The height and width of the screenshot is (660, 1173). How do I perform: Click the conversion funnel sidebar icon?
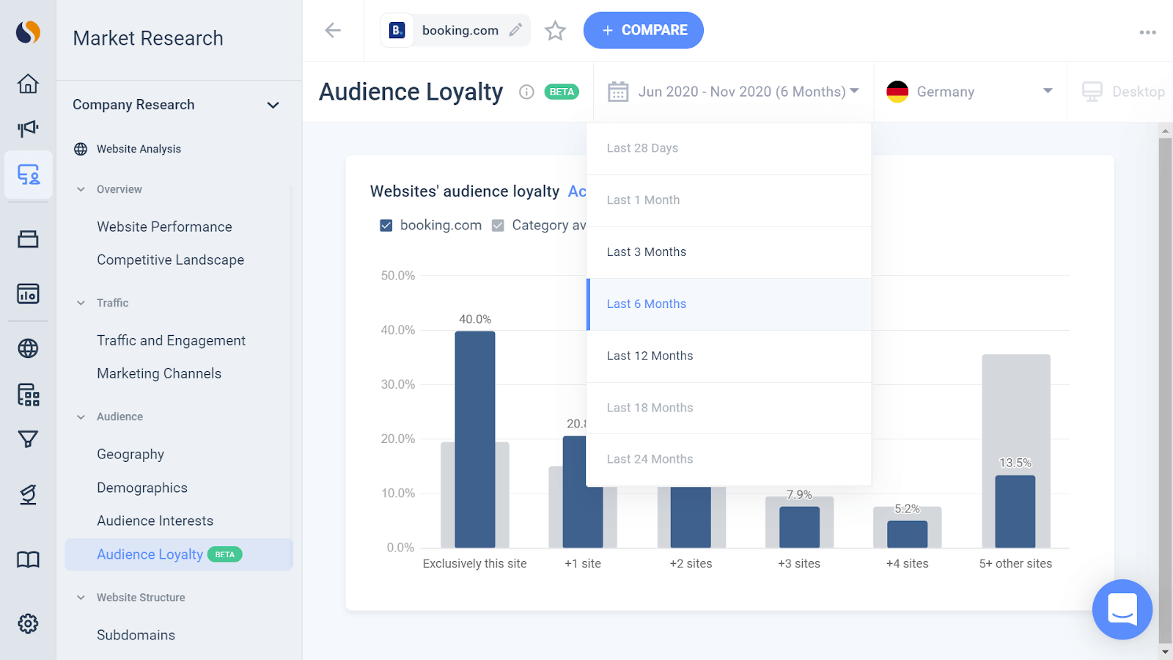pos(27,439)
